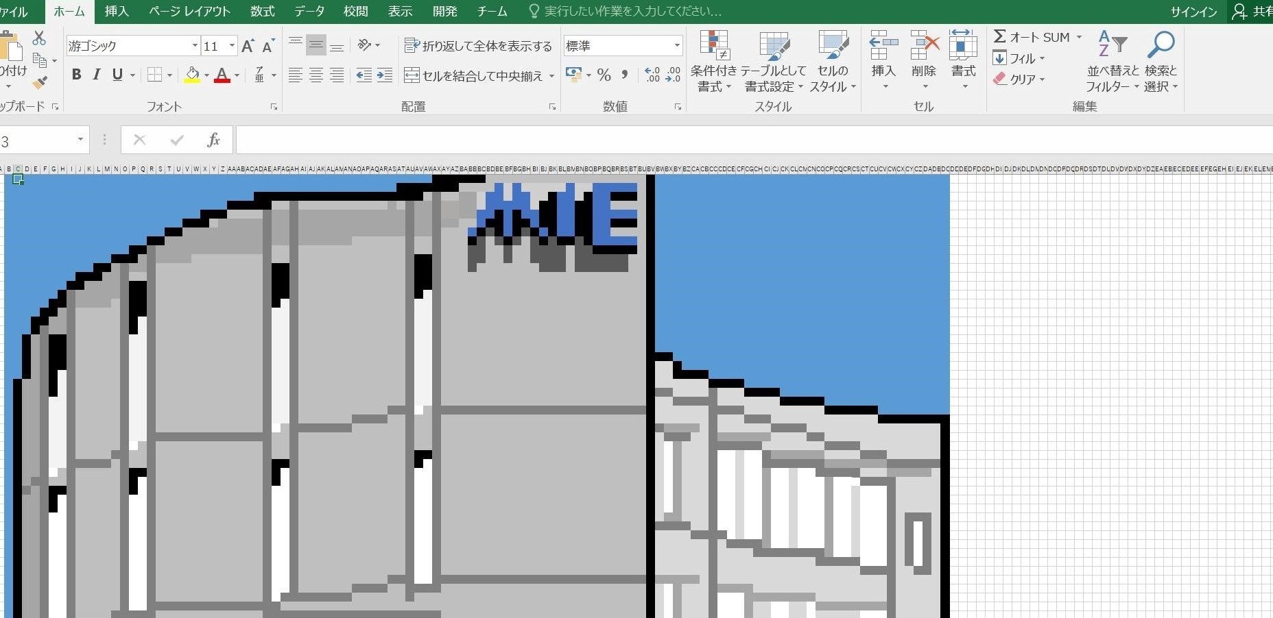Decrease font size

pyautogui.click(x=269, y=46)
